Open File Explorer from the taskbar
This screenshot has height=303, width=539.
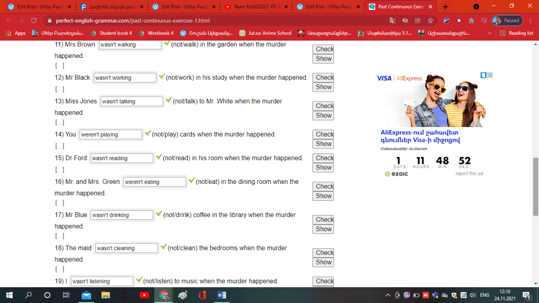(x=105, y=295)
